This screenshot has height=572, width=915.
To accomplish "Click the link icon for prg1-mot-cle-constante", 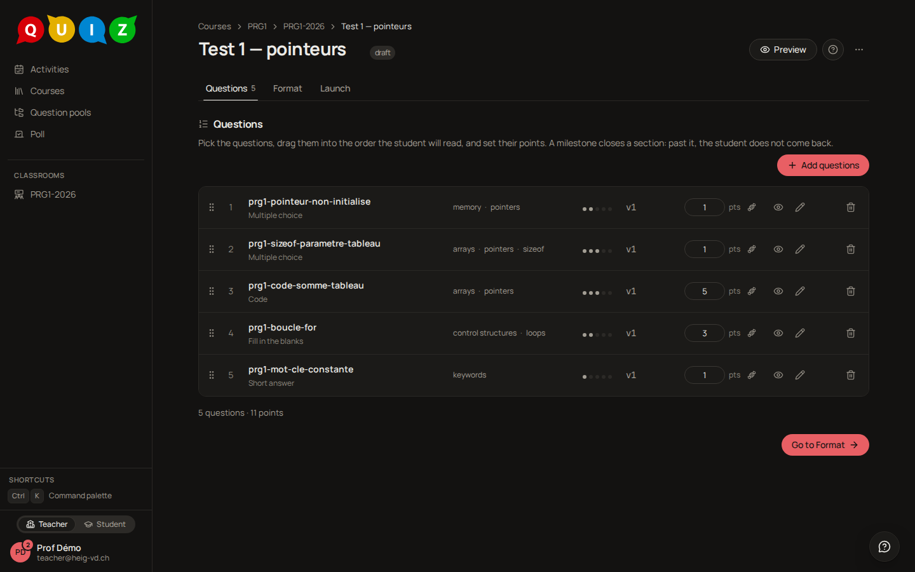I will (x=752, y=375).
